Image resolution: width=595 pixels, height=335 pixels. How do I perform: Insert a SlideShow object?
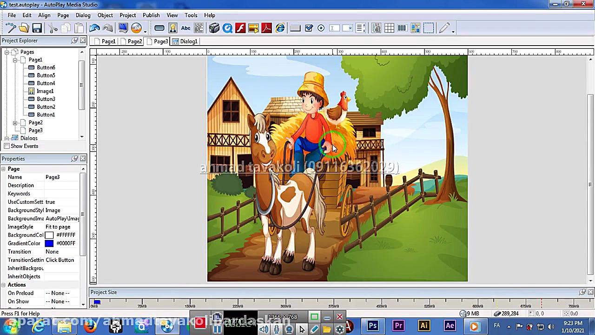(x=253, y=28)
